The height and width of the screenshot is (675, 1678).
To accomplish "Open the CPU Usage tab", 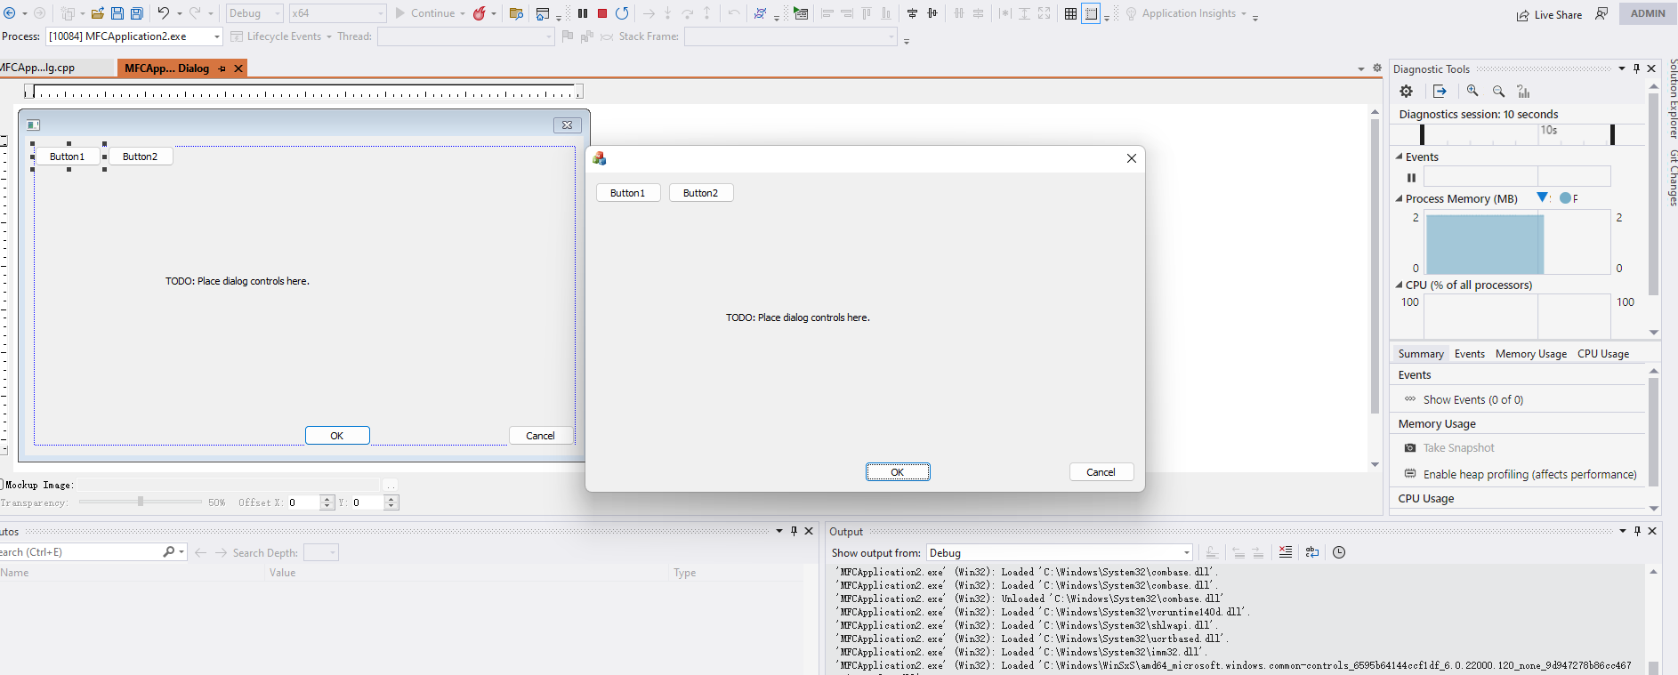I will click(x=1603, y=354).
